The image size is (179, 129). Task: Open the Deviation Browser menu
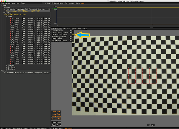tap(58, 3)
